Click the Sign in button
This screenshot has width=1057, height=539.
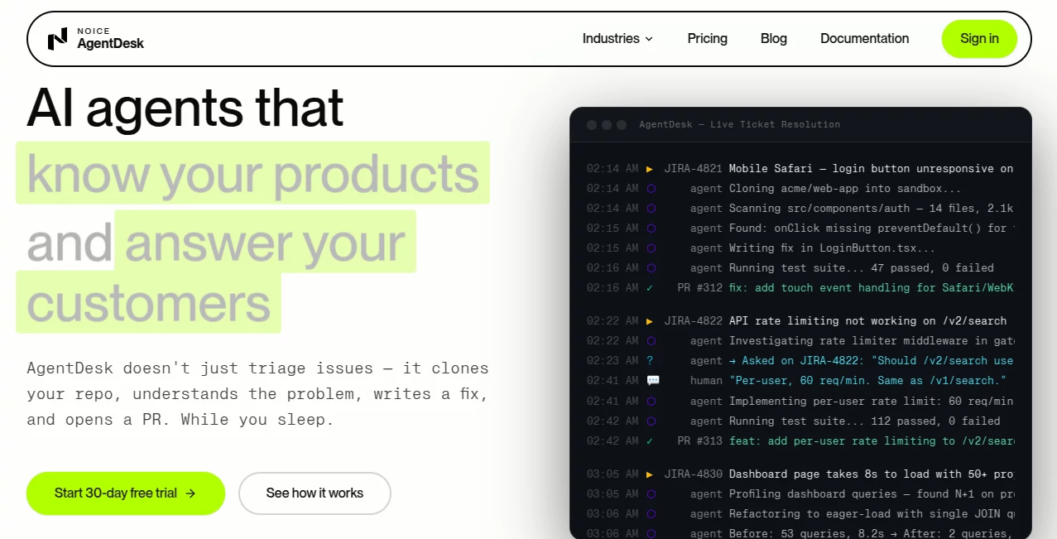[x=979, y=38]
